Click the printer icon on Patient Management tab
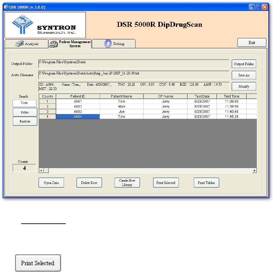Viewport: 273px width, 272px height. [53, 44]
